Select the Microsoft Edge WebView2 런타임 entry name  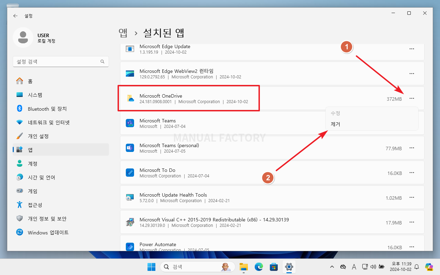point(176,71)
